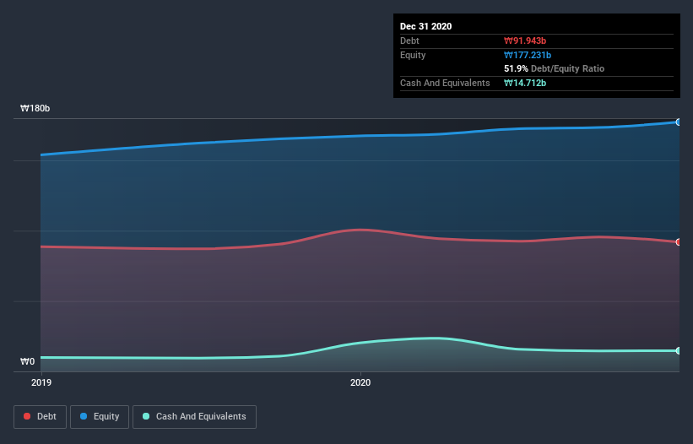This screenshot has width=693, height=444.
Task: Click the blue Equity legend dot
Action: tap(84, 416)
